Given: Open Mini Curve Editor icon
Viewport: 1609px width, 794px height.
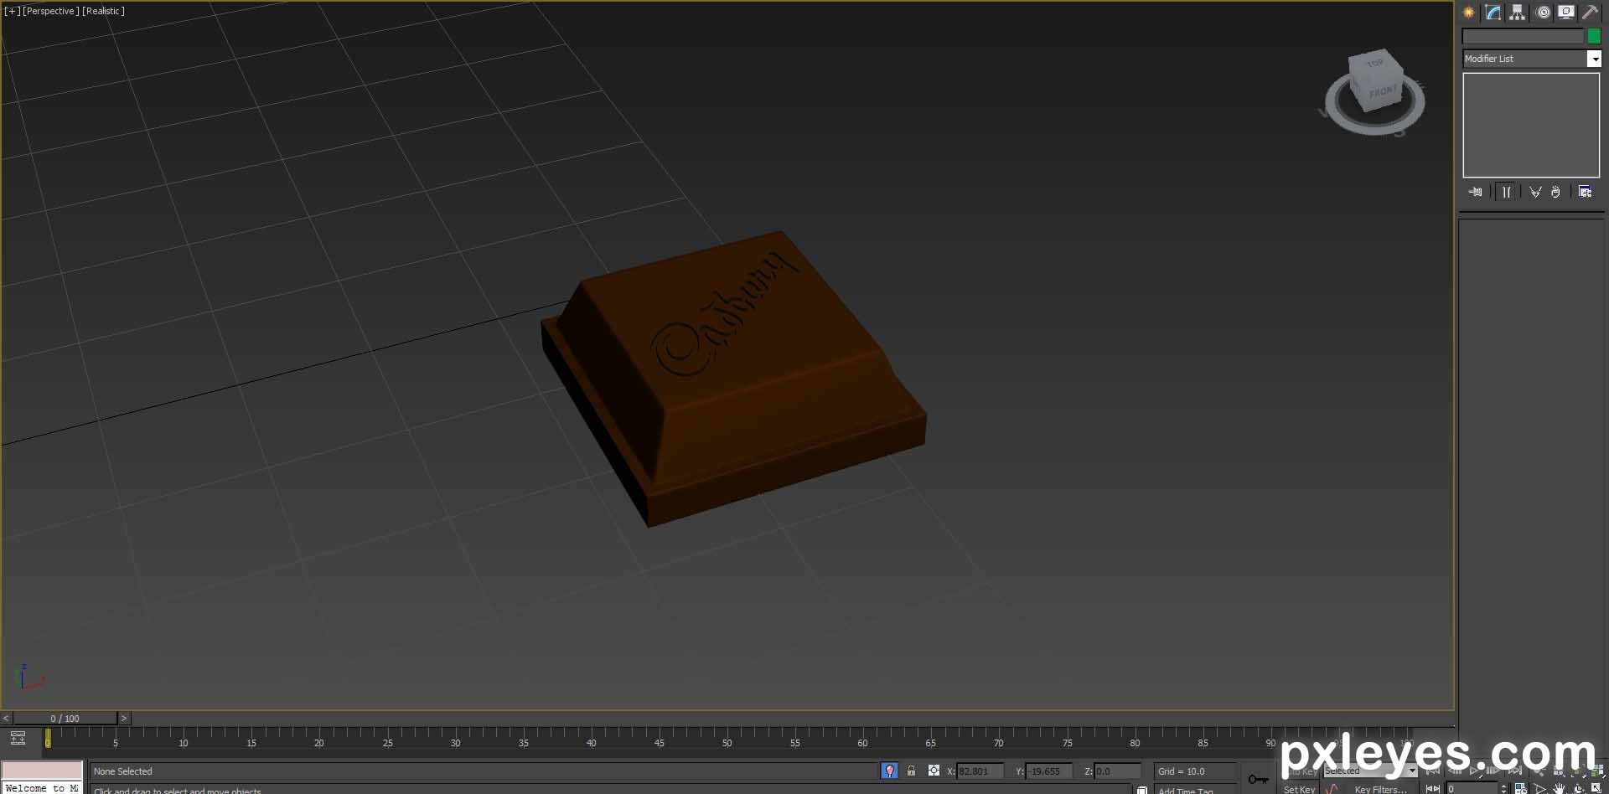Looking at the screenshot, I should pyautogui.click(x=18, y=738).
